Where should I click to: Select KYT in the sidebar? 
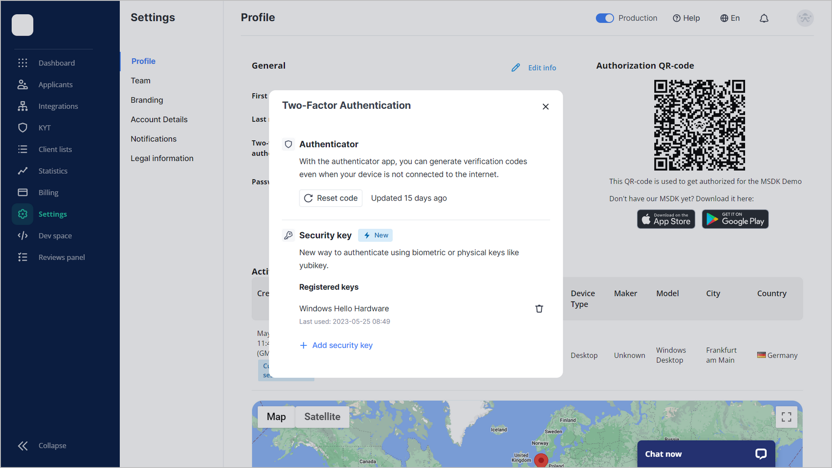(x=45, y=127)
